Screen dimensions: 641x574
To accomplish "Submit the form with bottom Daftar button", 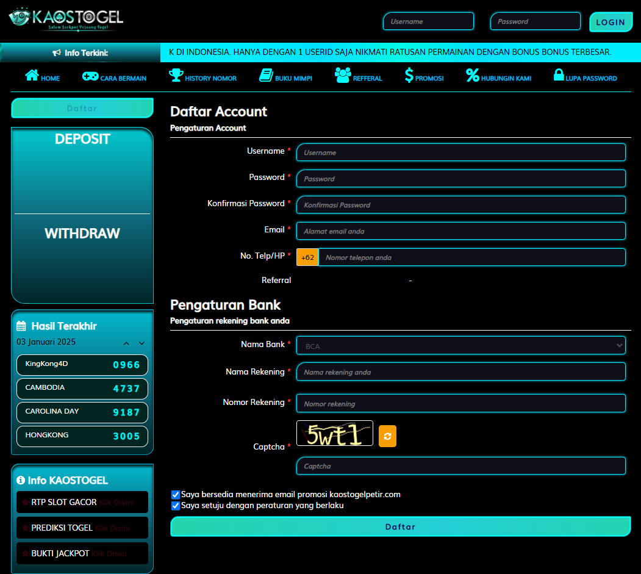I will [x=401, y=526].
